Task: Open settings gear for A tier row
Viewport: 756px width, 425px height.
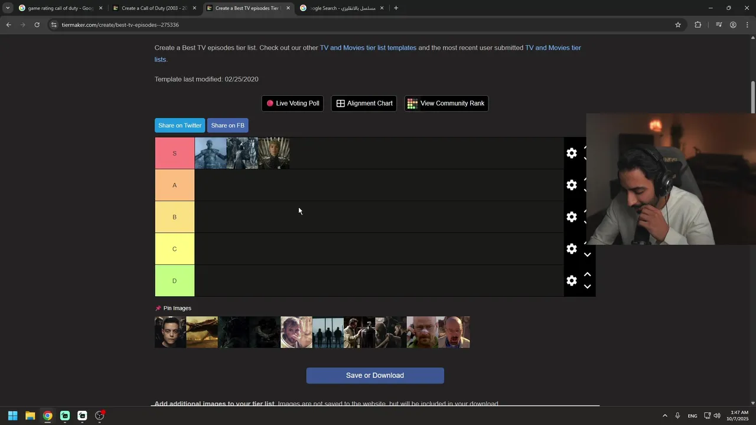Action: [571, 185]
